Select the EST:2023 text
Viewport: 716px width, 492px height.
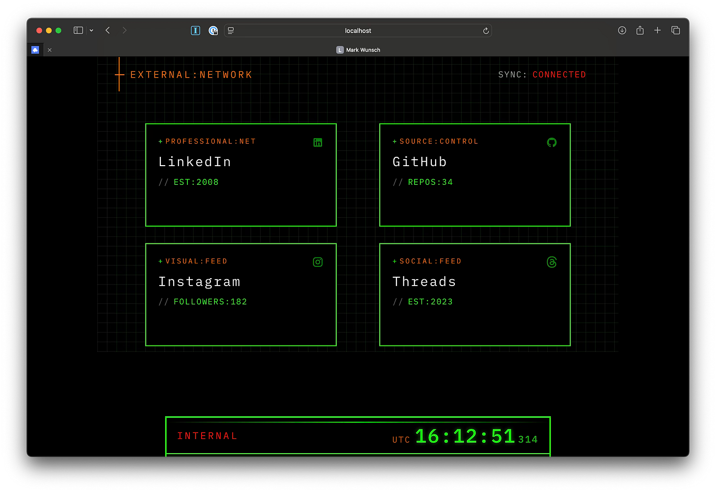pos(430,302)
